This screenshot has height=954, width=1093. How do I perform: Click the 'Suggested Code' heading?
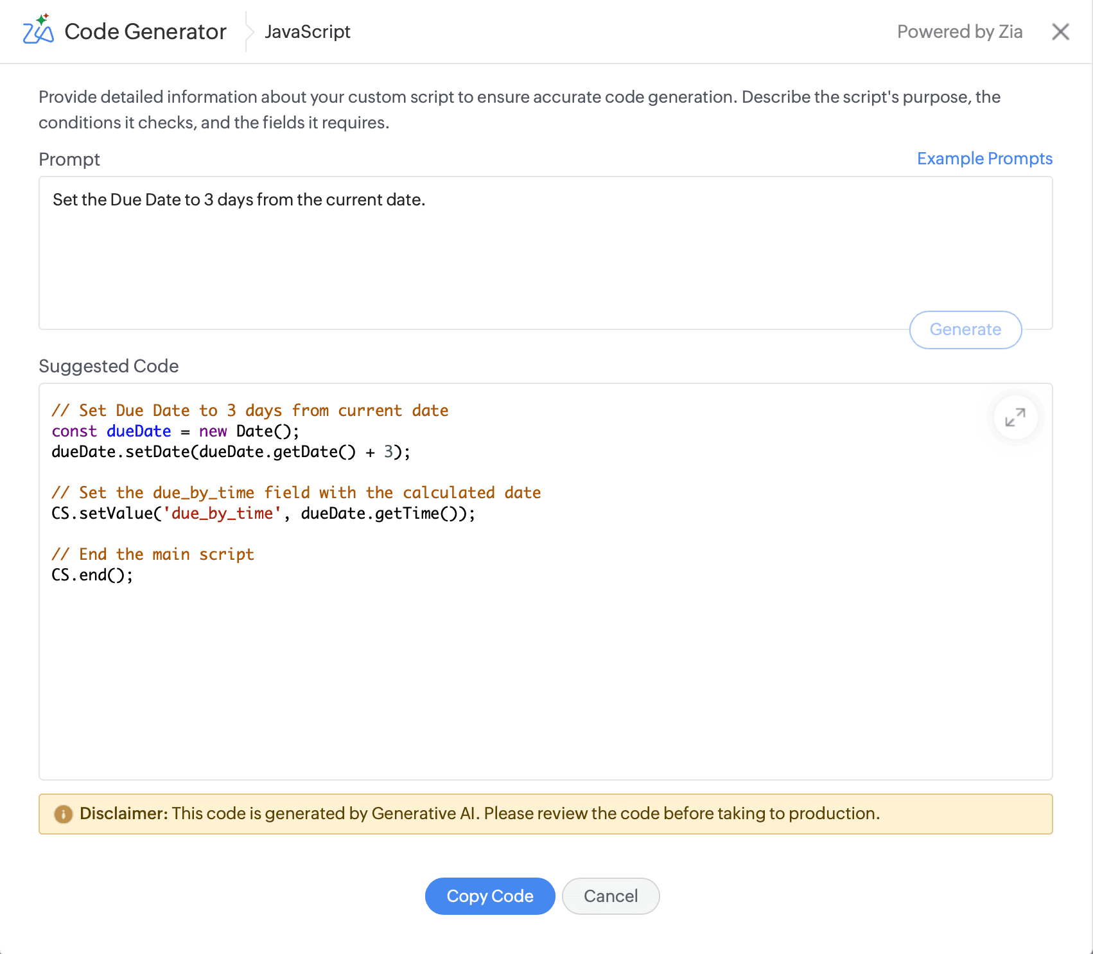point(109,366)
